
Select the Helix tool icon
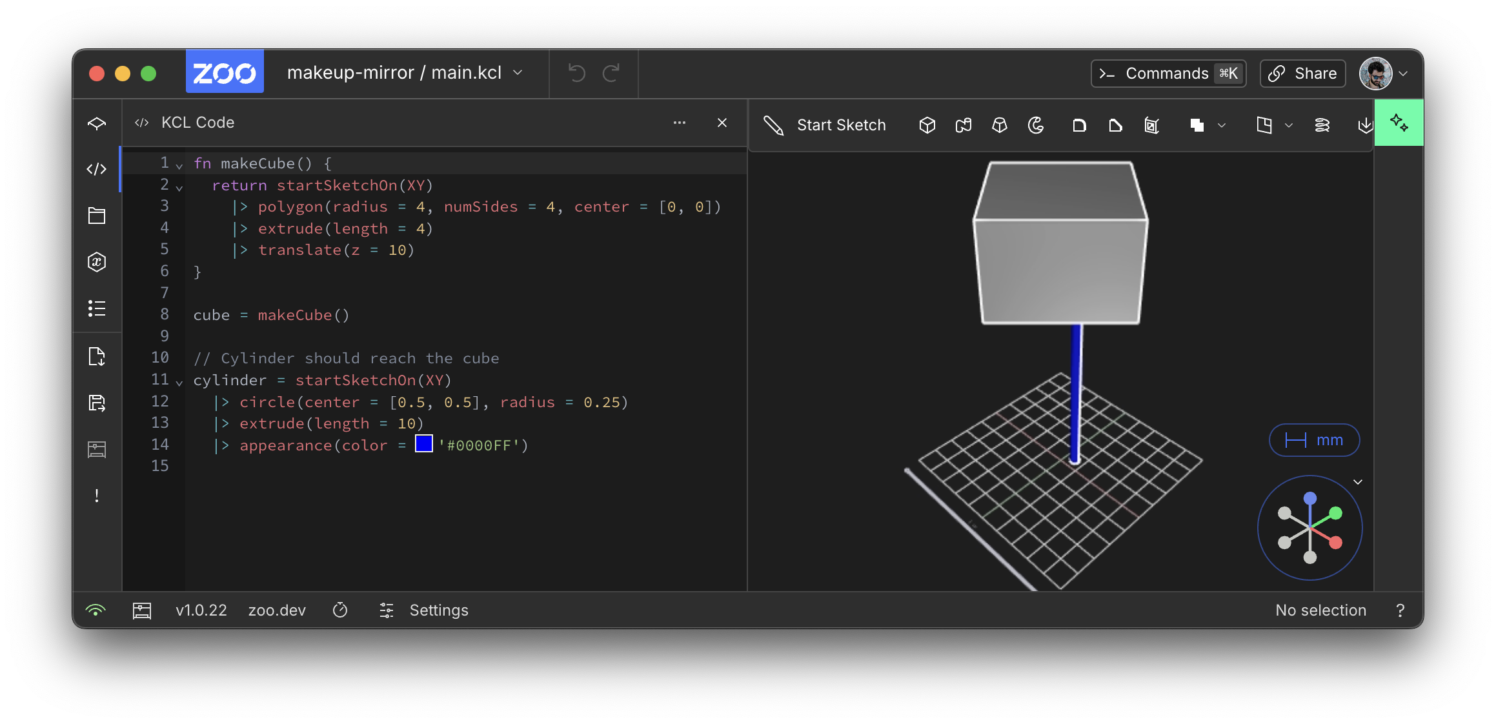(1322, 125)
